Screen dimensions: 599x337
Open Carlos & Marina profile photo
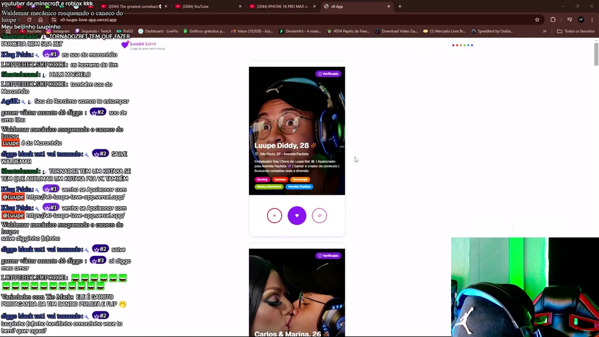click(x=297, y=293)
